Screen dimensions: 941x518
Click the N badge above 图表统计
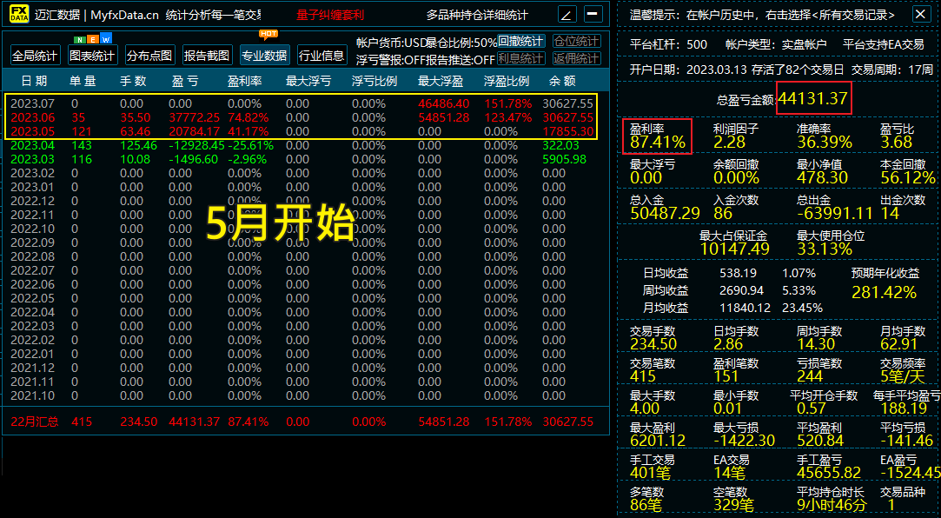pyautogui.click(x=80, y=39)
